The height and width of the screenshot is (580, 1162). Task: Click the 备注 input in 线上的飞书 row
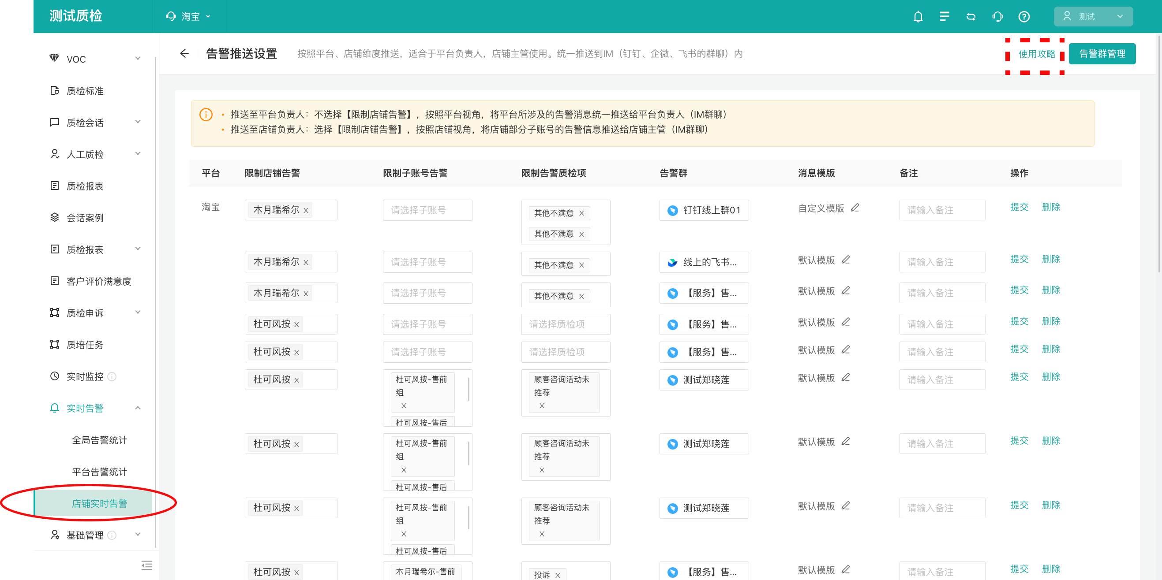pos(942,262)
